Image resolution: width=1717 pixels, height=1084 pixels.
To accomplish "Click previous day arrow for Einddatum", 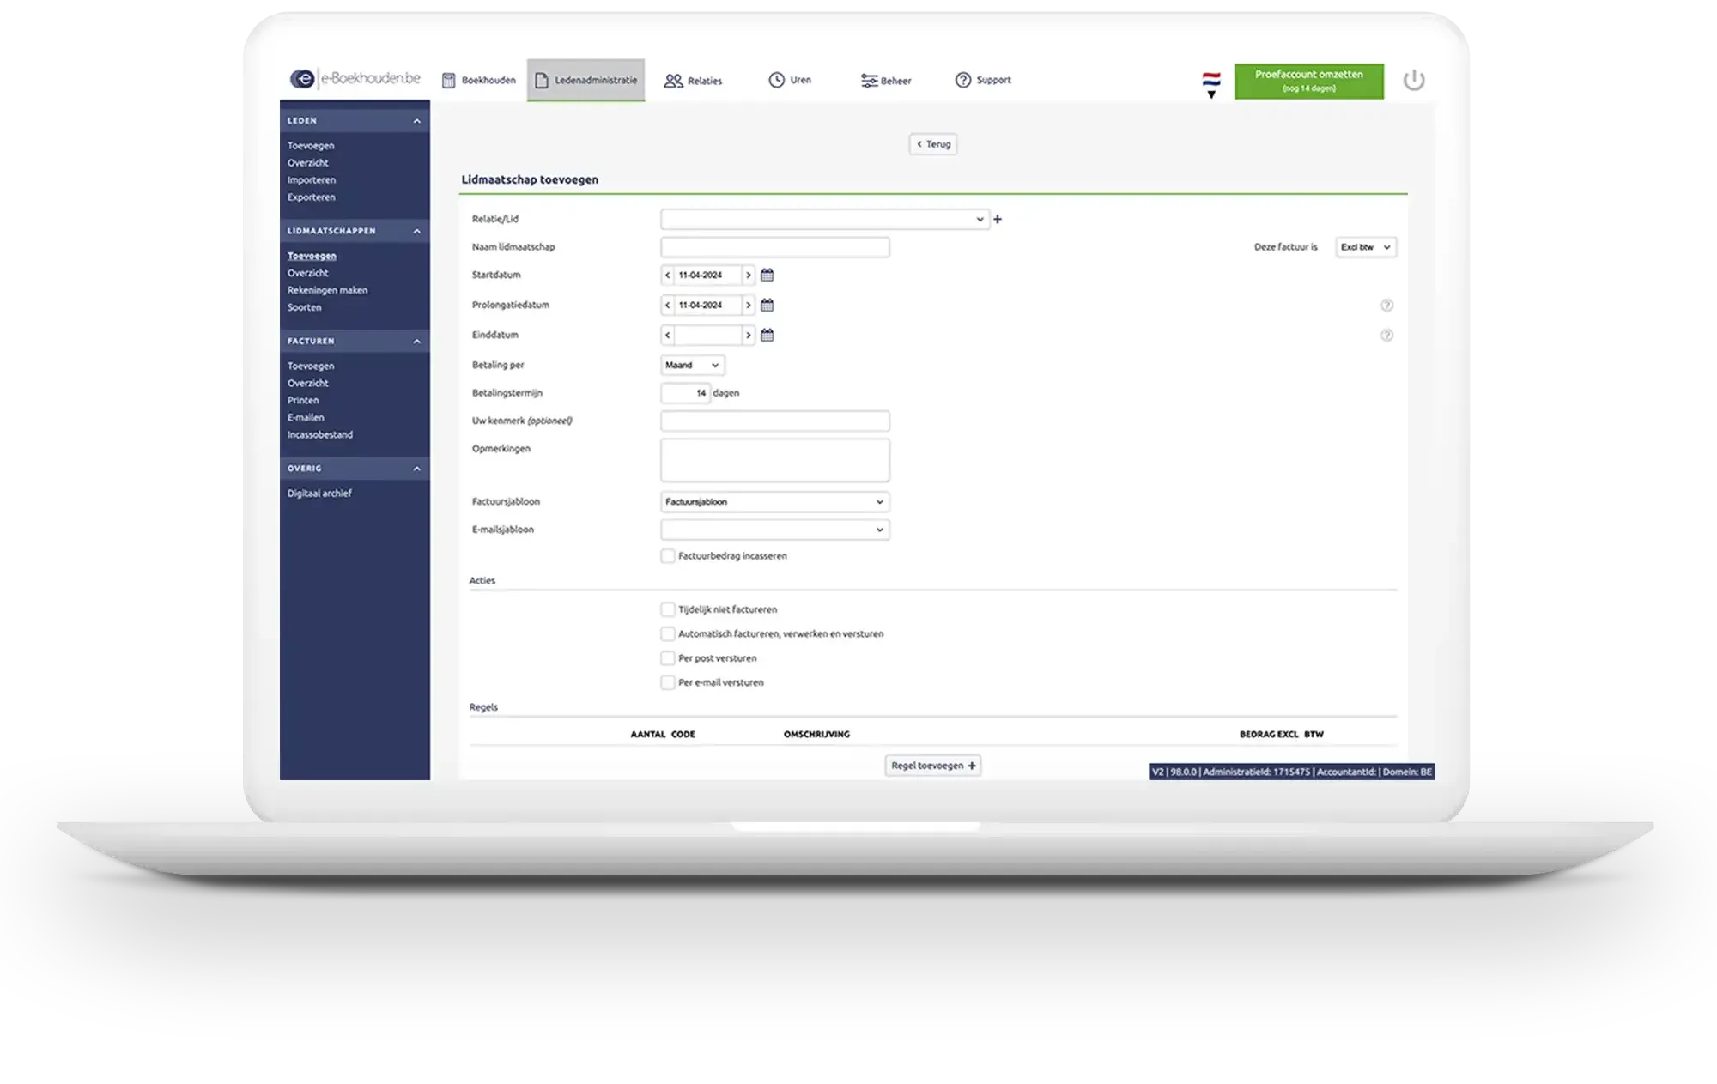I will (x=668, y=336).
